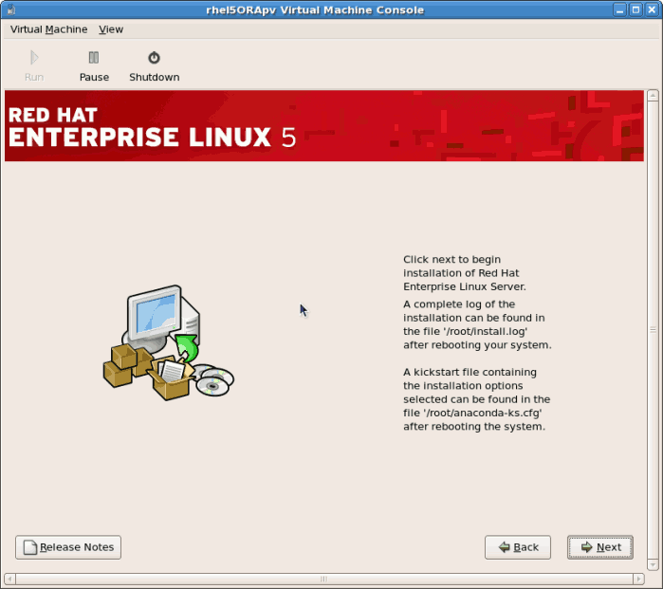Click the vertical scrollbar up arrow
Screen dimensions: 663x589
[653, 96]
